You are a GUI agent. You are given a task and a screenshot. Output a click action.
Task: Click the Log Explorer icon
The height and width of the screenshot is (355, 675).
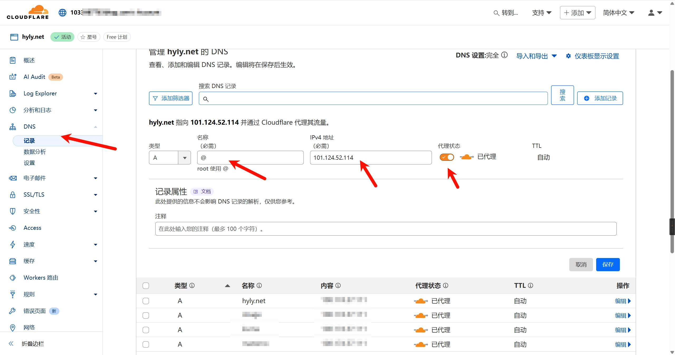pos(13,93)
